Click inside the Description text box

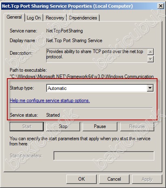tap(97, 56)
